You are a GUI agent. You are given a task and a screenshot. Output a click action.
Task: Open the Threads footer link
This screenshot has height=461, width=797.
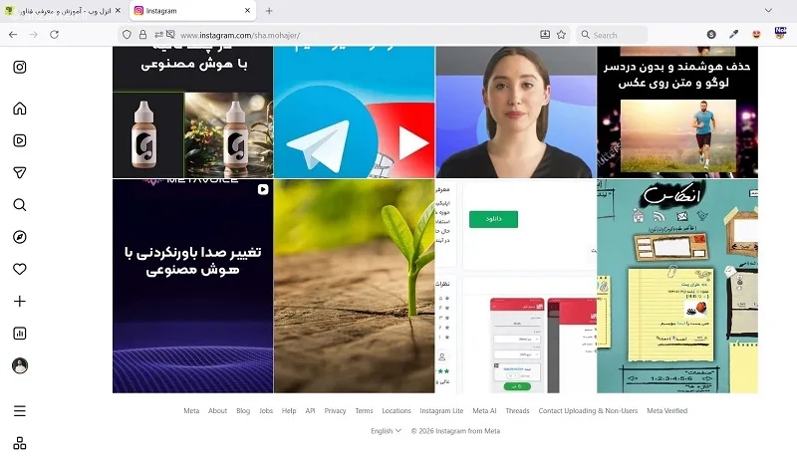point(517,410)
